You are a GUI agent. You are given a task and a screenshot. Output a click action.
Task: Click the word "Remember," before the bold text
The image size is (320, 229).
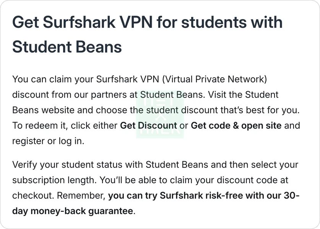[x=81, y=196]
